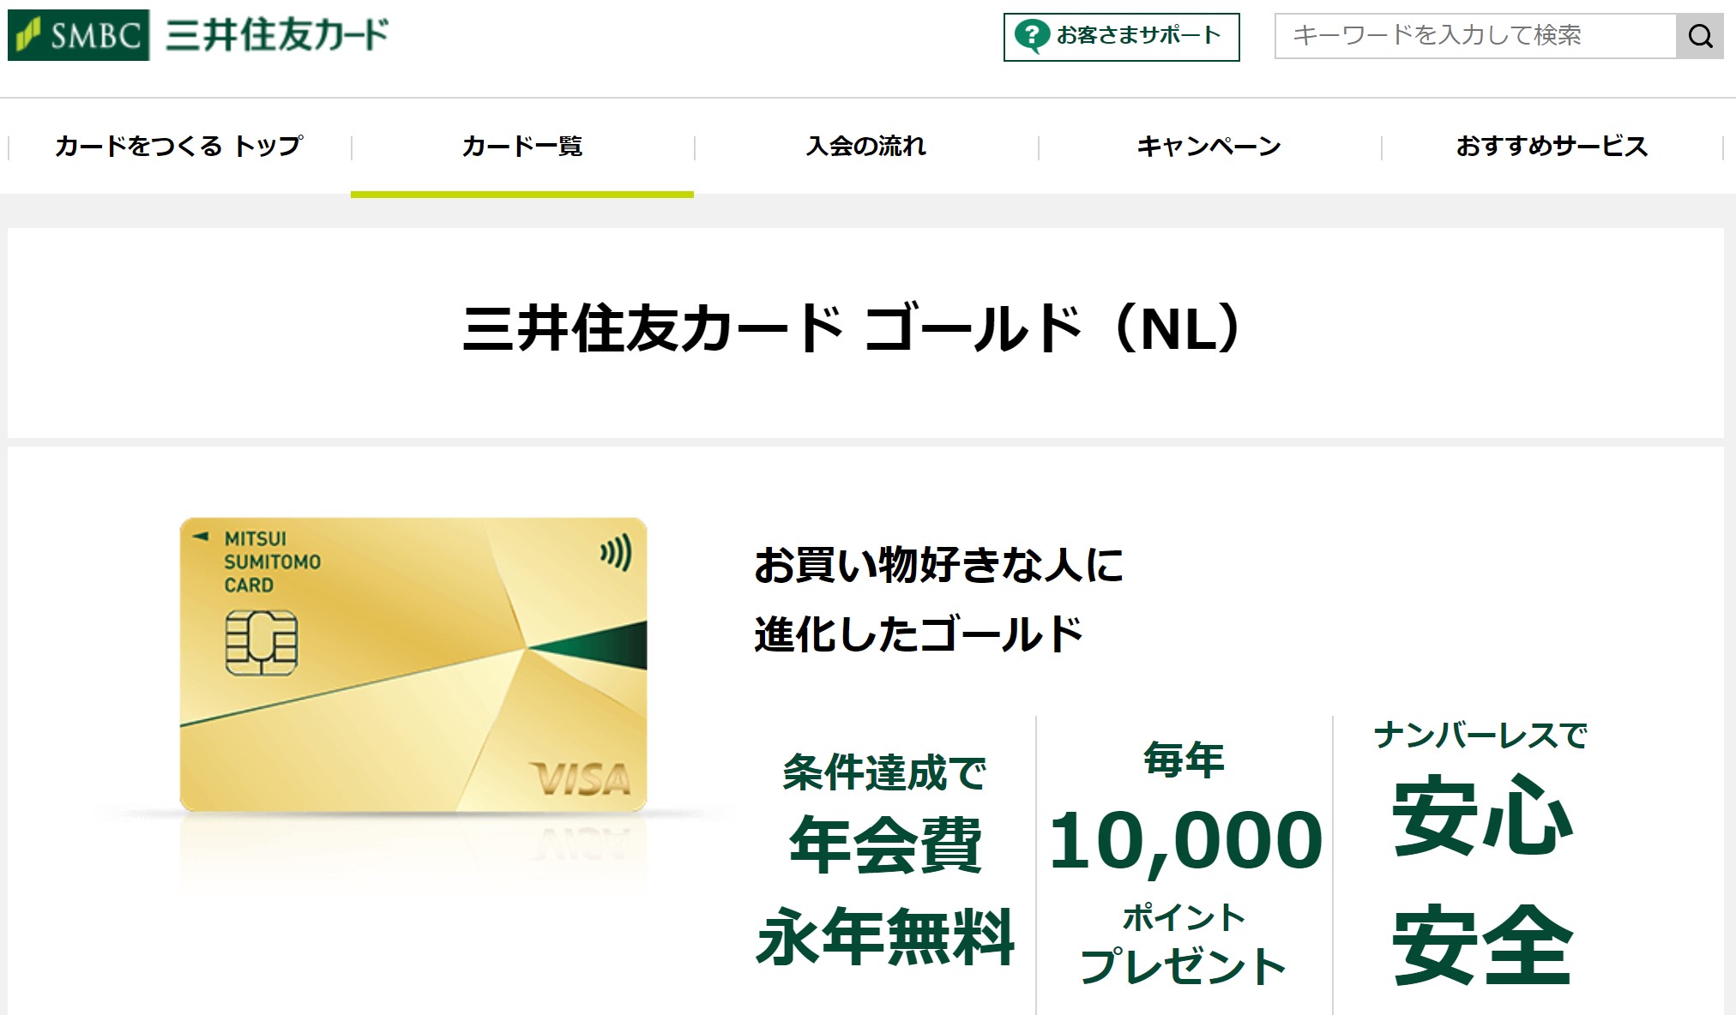Open the キャンペーン tab
Image resolution: width=1736 pixels, height=1015 pixels.
[x=1209, y=147]
